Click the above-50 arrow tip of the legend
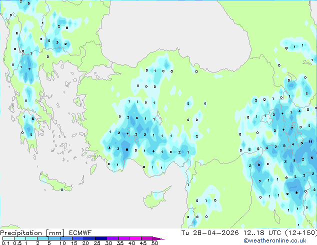Viewport: 317px width, 245px height. 158,239
